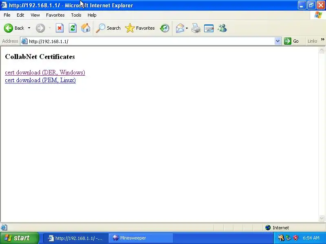Click the Edit page icon
This screenshot has height=244, width=326.
[x=209, y=28]
